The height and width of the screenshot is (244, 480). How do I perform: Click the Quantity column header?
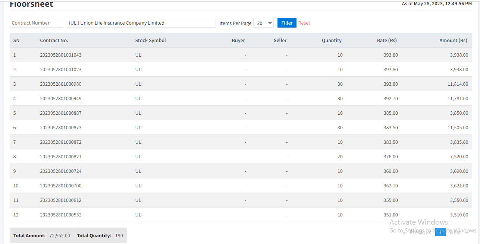click(x=332, y=40)
